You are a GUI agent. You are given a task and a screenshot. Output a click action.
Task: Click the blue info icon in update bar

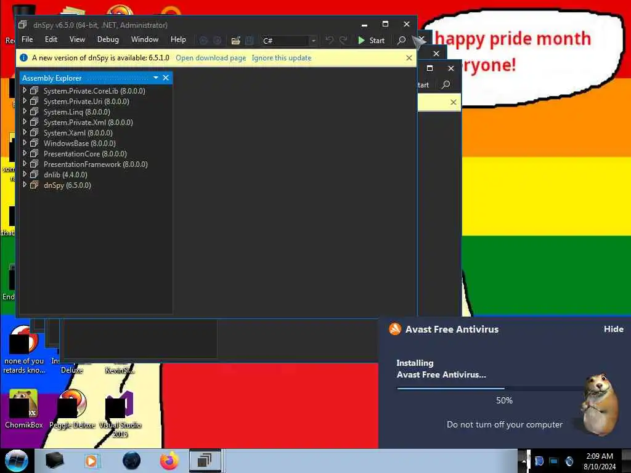[x=24, y=57]
